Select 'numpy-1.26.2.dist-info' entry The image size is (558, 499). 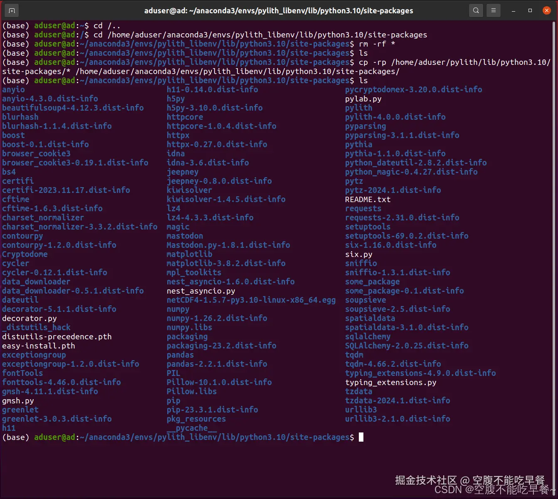(217, 318)
